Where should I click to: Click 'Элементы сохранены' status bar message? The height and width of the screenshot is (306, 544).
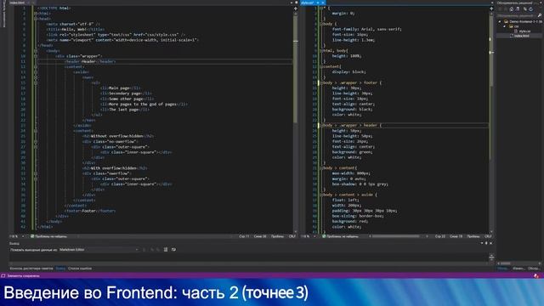pyautogui.click(x=23, y=275)
